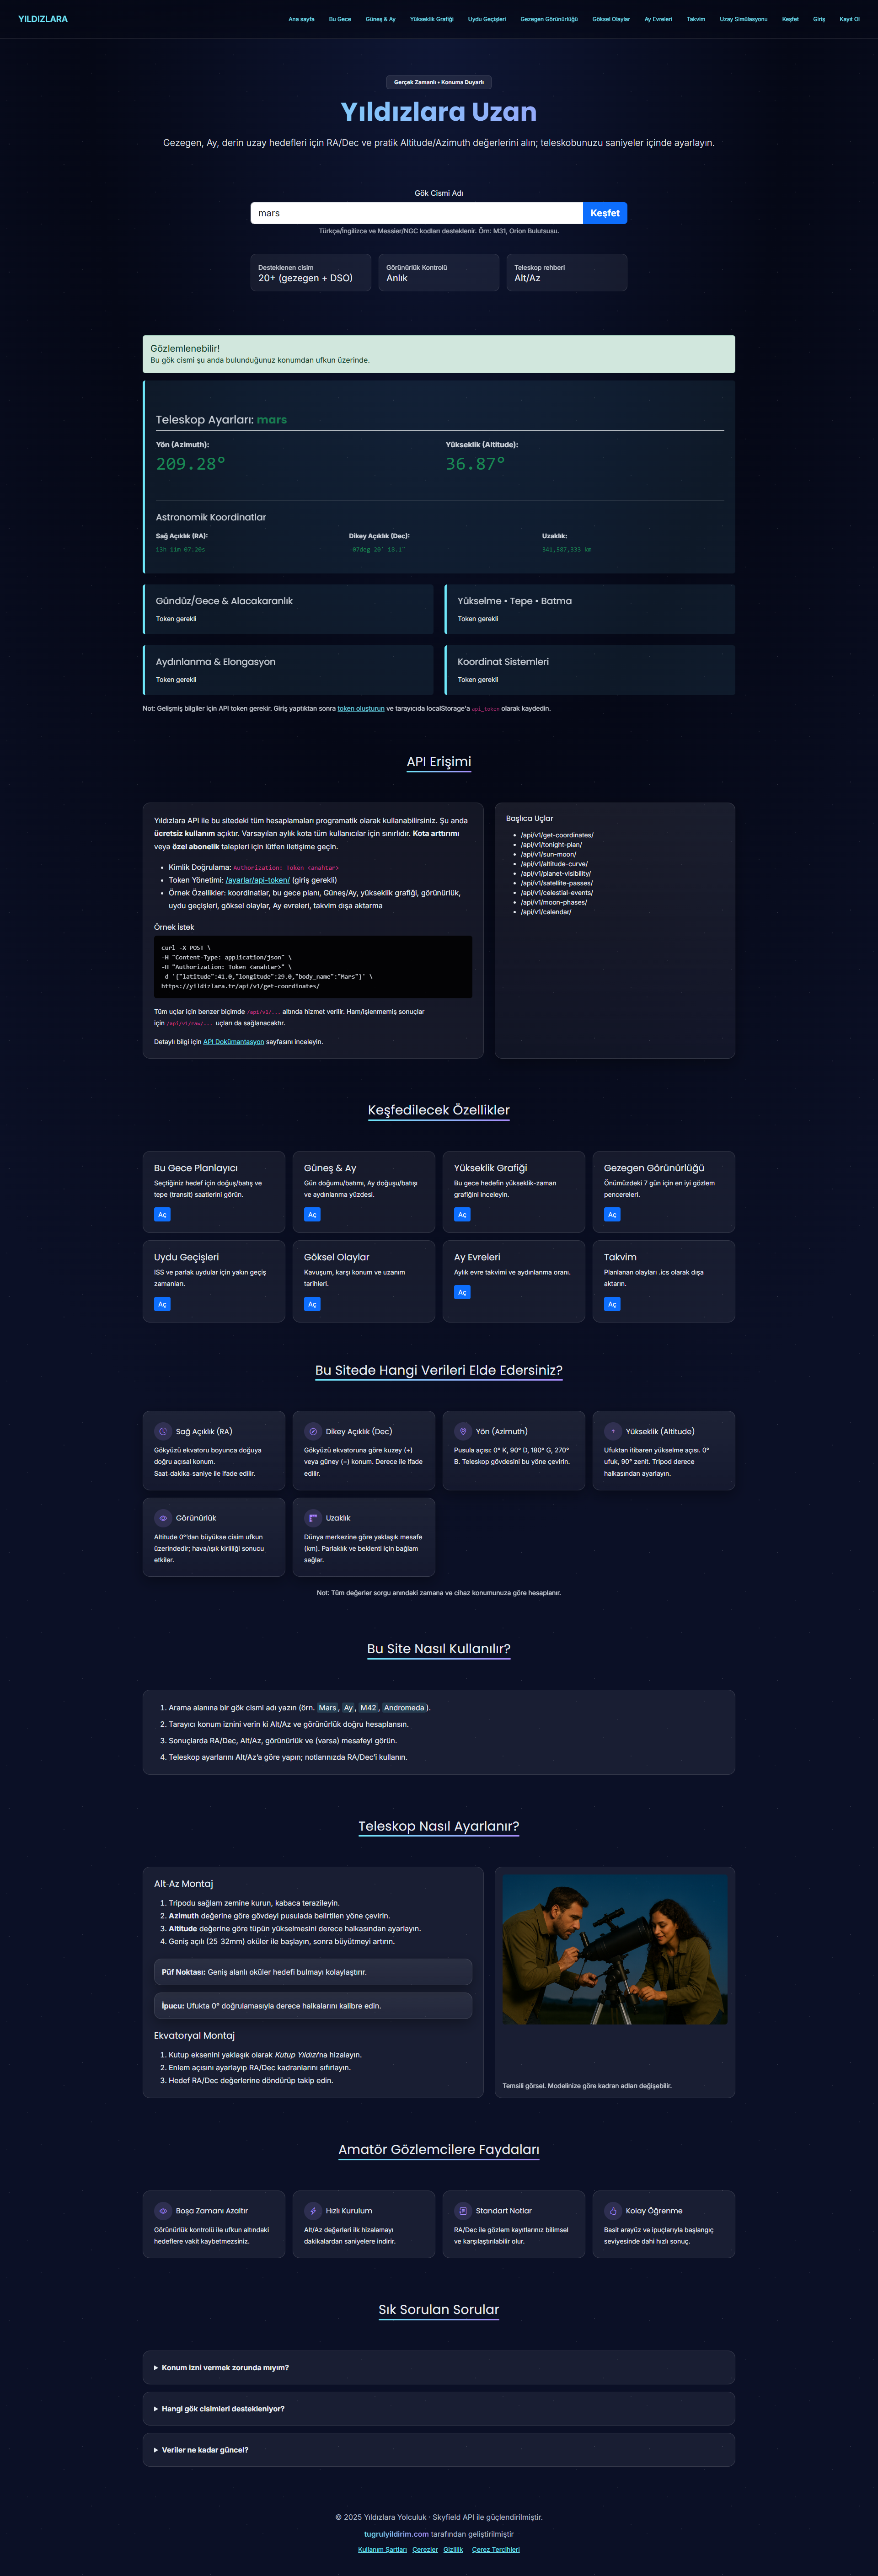878x2576 pixels.
Task: Click /api/v1/altitude-curve/ endpoint text
Action: click(x=554, y=864)
